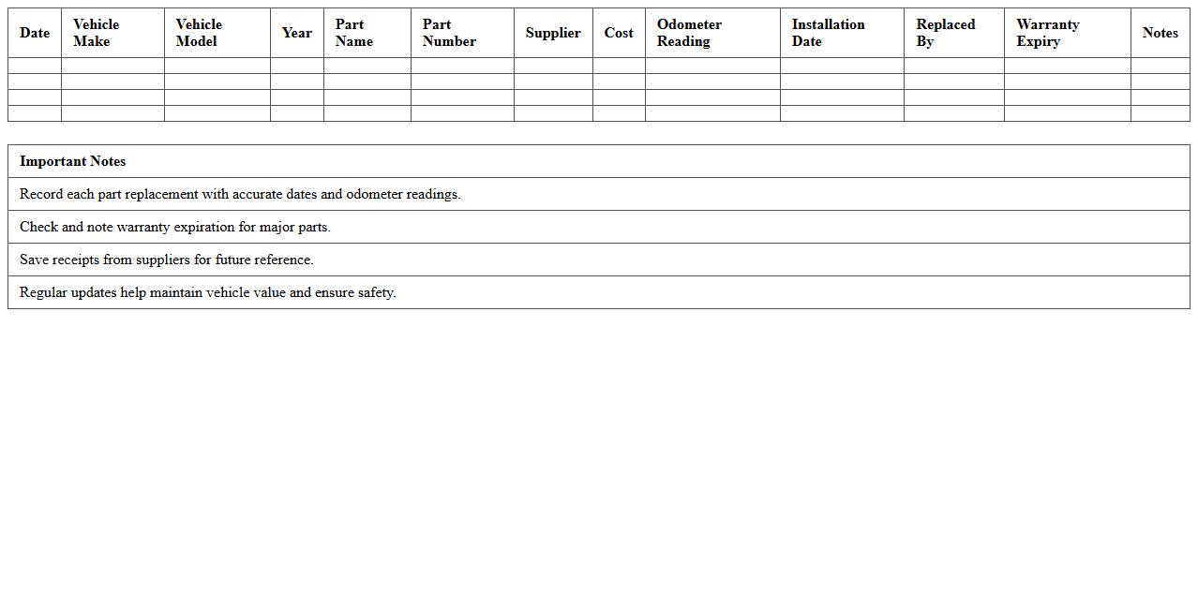Select the Part Number column header

tap(449, 33)
